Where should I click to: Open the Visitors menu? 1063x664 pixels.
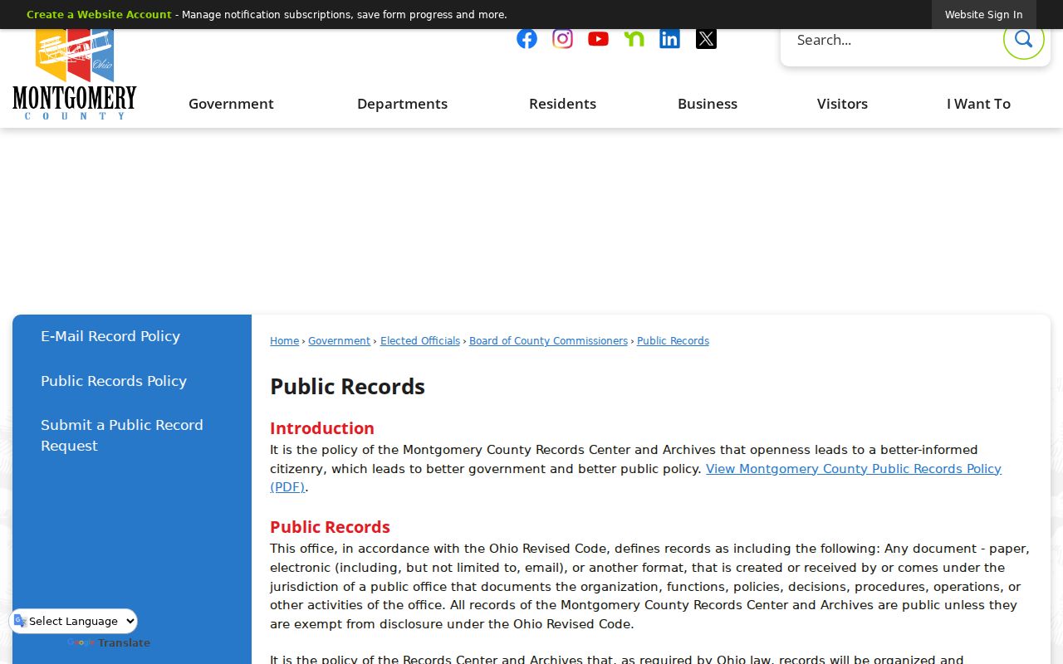click(x=842, y=104)
